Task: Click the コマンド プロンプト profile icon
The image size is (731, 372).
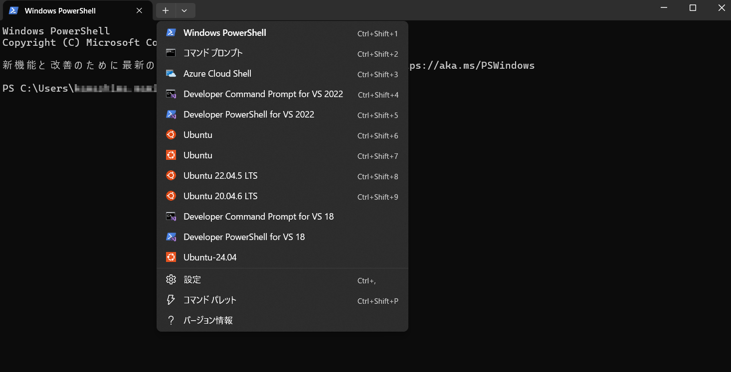Action: click(171, 53)
